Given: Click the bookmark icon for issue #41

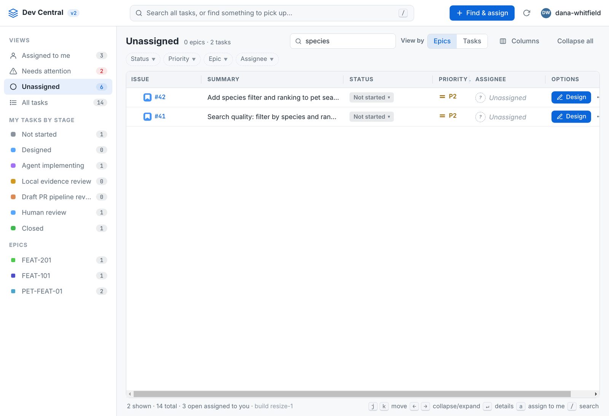Looking at the screenshot, I should coord(147,116).
